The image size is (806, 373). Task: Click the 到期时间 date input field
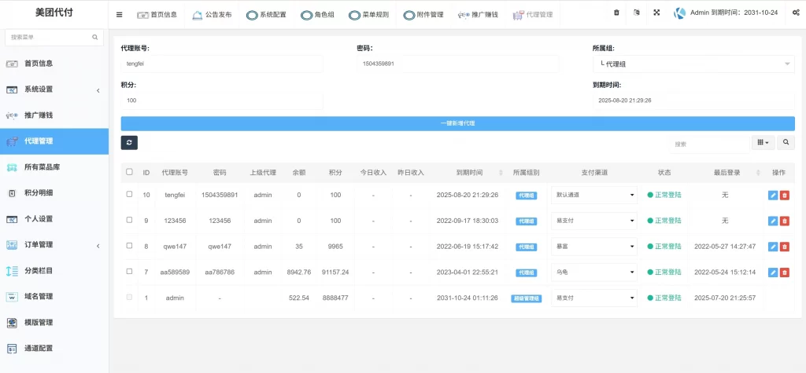693,101
